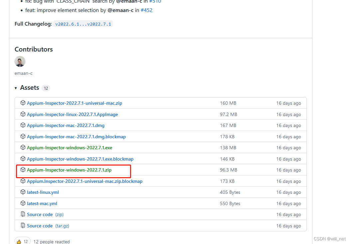This screenshot has width=351, height=244.
Task: Click the 167 MB size value
Action: (228, 125)
